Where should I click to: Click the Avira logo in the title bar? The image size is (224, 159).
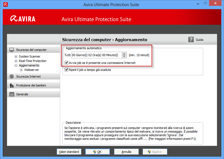coord(6,4)
